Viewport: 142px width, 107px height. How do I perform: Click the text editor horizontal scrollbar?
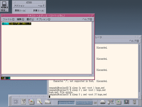(46, 76)
